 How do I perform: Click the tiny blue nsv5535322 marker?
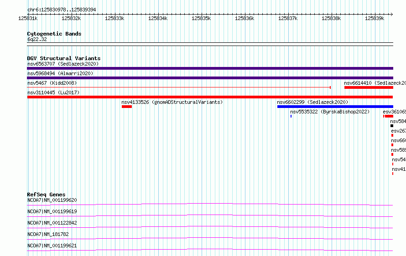(x=291, y=116)
